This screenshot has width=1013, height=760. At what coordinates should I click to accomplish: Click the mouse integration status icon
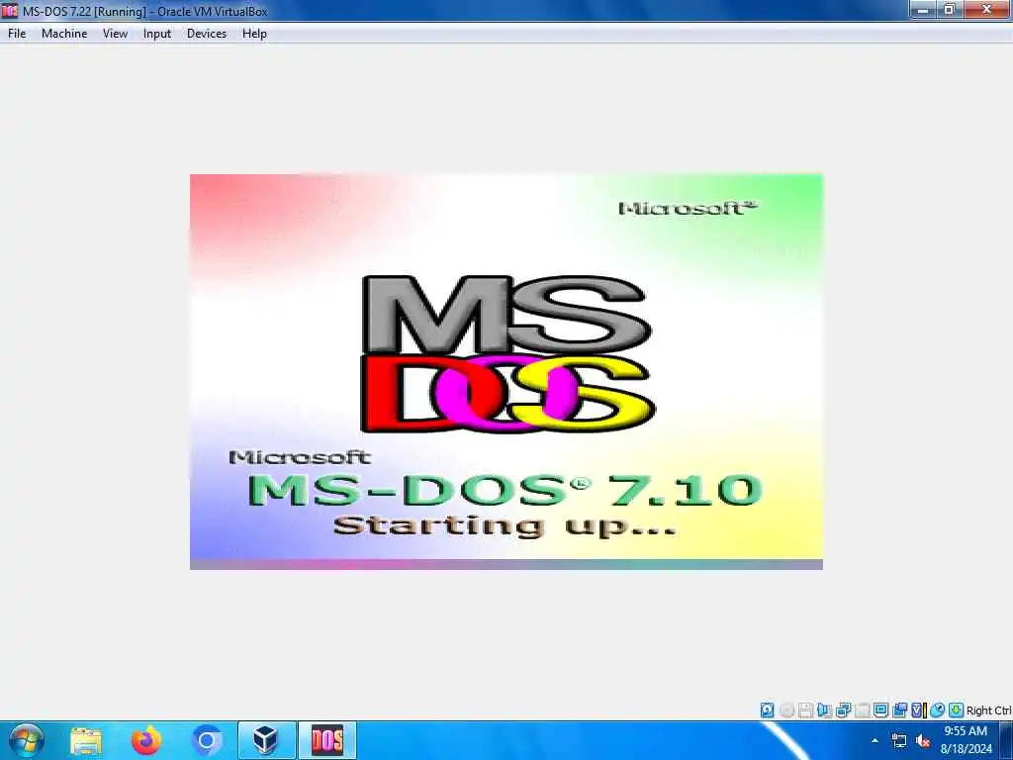coord(937,711)
